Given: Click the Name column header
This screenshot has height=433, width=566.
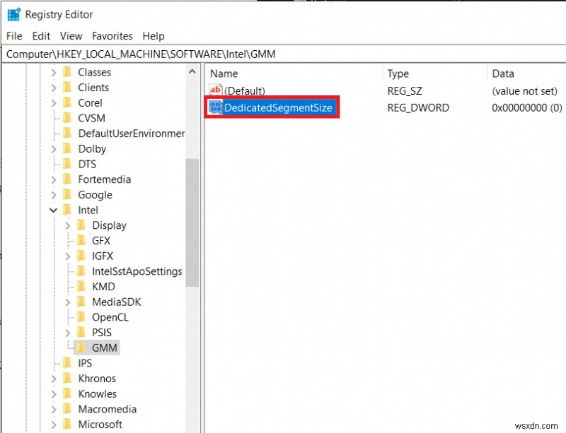Looking at the screenshot, I should click(x=223, y=73).
